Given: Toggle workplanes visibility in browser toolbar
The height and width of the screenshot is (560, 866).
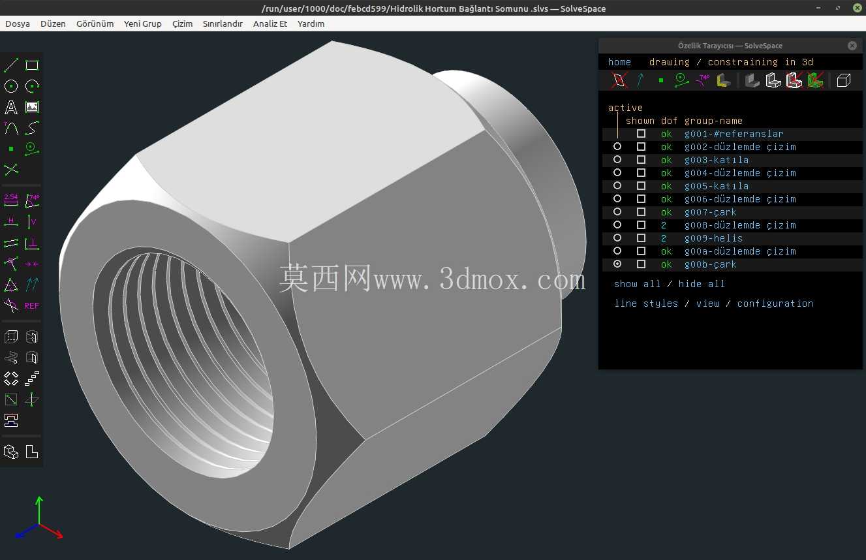Looking at the screenshot, I should [620, 80].
